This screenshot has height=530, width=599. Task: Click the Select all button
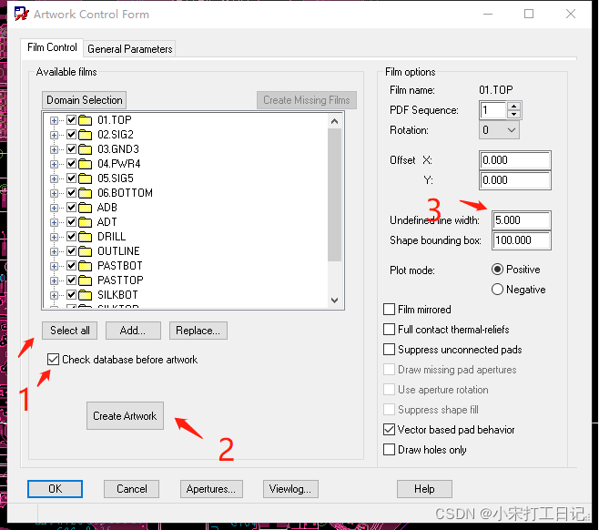[70, 331]
